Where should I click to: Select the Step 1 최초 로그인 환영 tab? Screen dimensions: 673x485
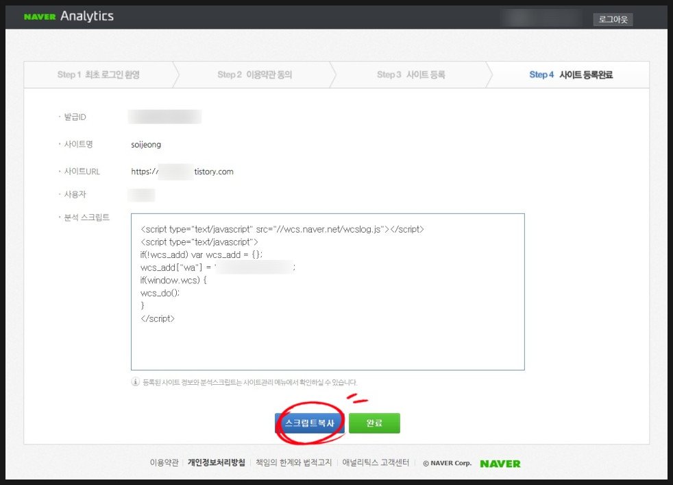coord(98,75)
